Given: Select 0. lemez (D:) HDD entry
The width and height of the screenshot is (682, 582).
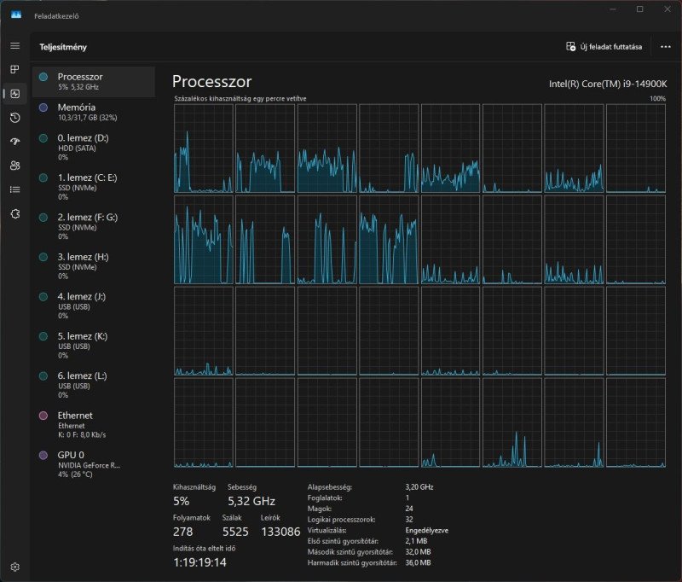Looking at the screenshot, I should click(x=94, y=147).
